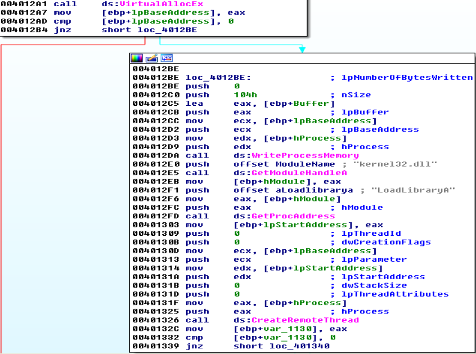This screenshot has height=354, width=476.
Task: Click [ebp+lpStartAddress] in mov at 00401303
Action: pyautogui.click(x=293, y=225)
